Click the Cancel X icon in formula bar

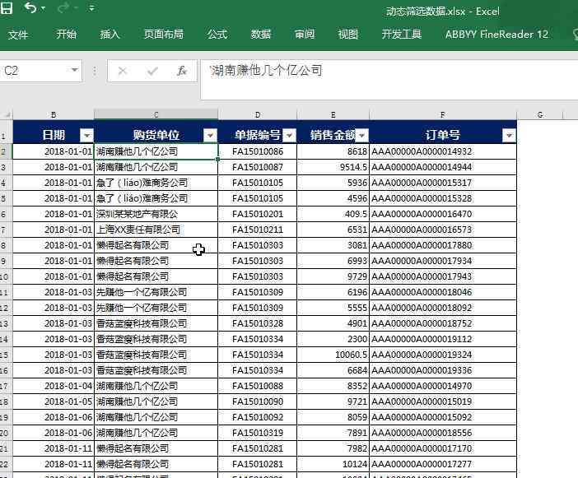[x=123, y=71]
